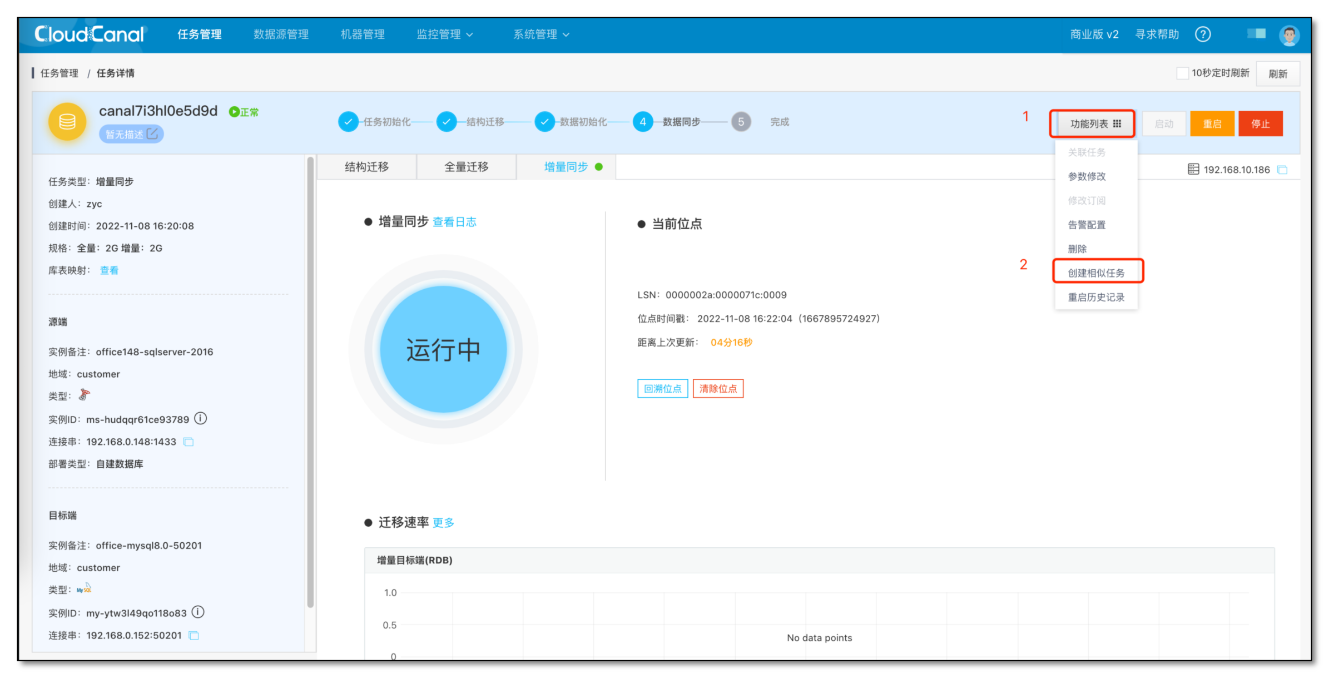Show info for target instance ID my-ytw3l49qo118o83

pos(198,612)
